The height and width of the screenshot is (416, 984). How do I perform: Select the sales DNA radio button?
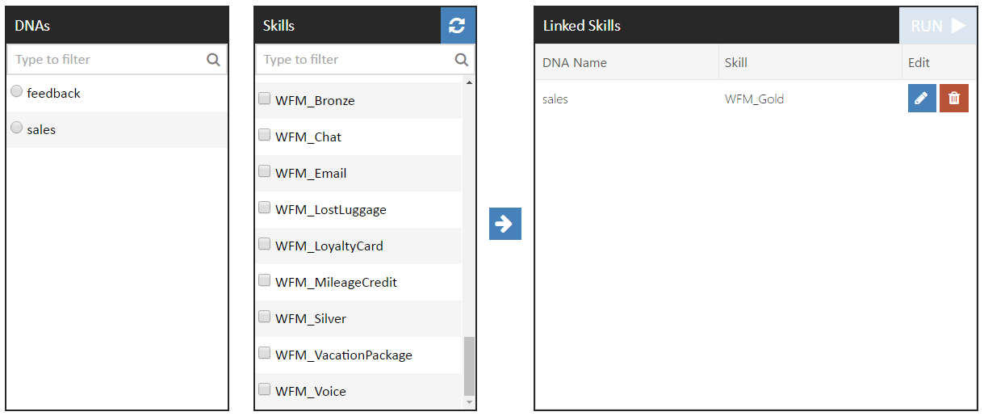tap(17, 128)
